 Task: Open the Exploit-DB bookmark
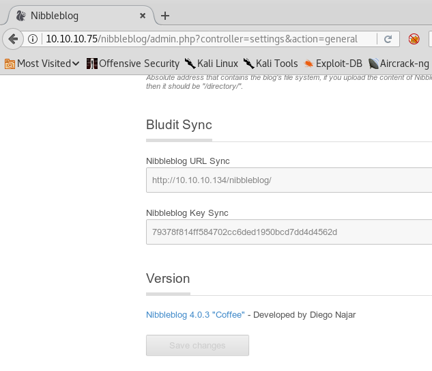tap(332, 64)
